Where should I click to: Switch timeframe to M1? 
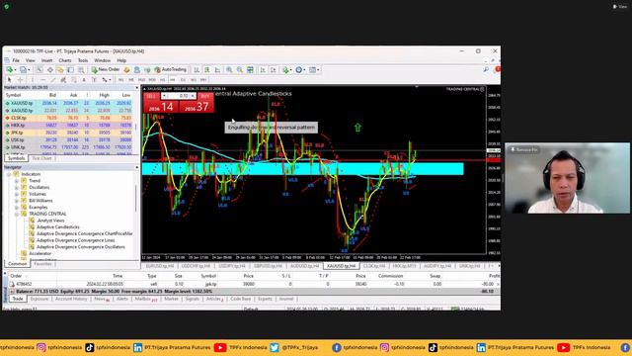(x=120, y=80)
